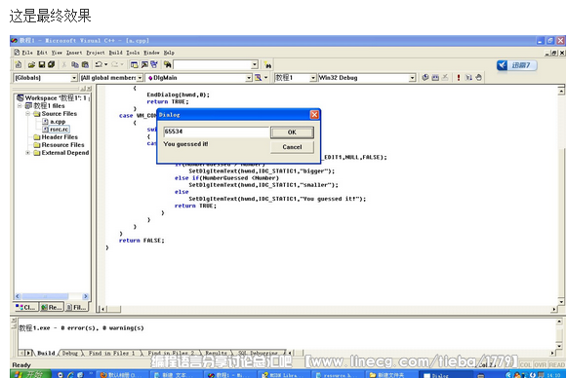
Task: Collapse the Source Files folder
Action: click(x=27, y=114)
